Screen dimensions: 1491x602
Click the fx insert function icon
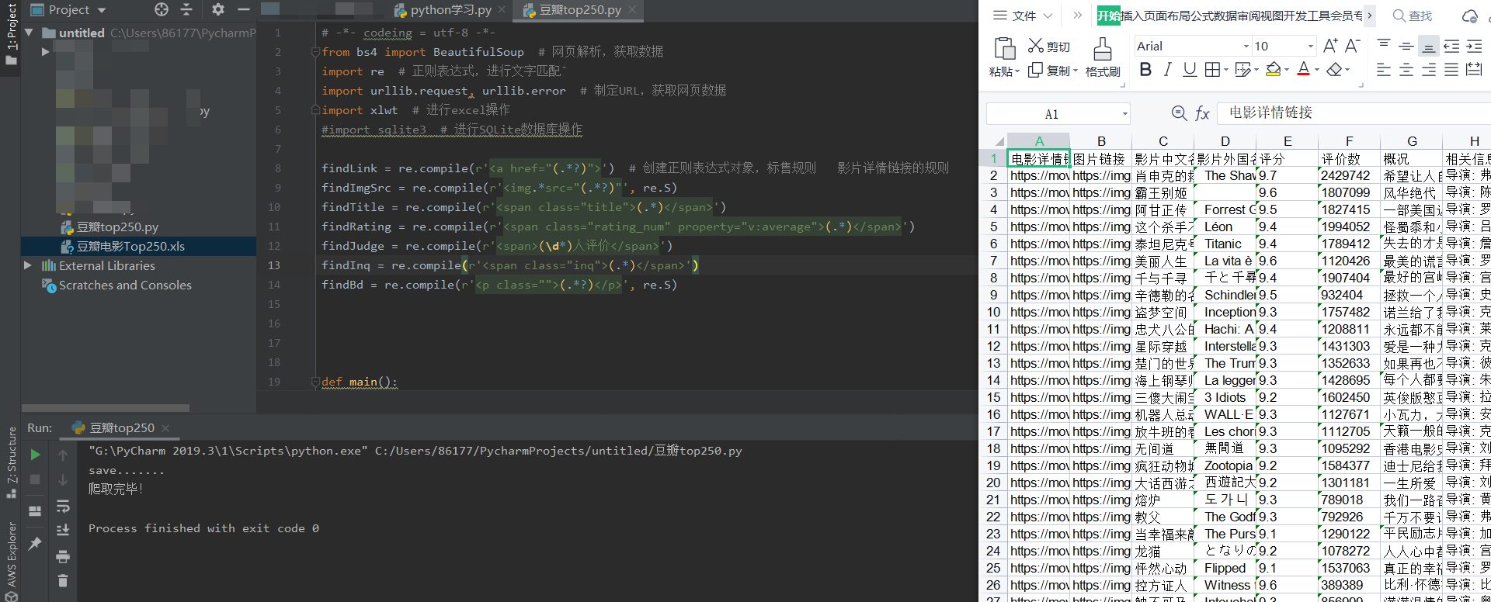point(1202,114)
